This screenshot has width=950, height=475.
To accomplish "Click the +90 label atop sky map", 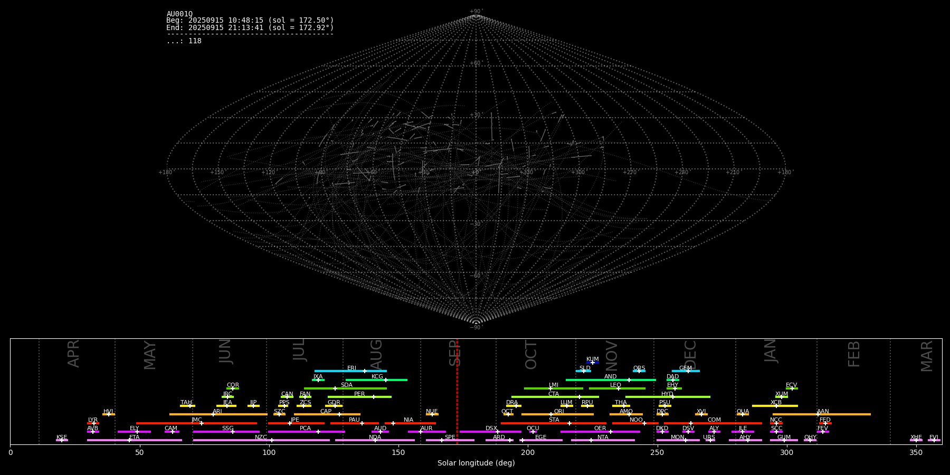I will [476, 12].
